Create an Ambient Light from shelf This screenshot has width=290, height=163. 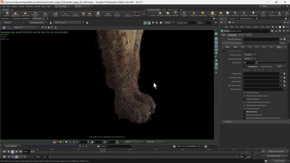pos(253,14)
